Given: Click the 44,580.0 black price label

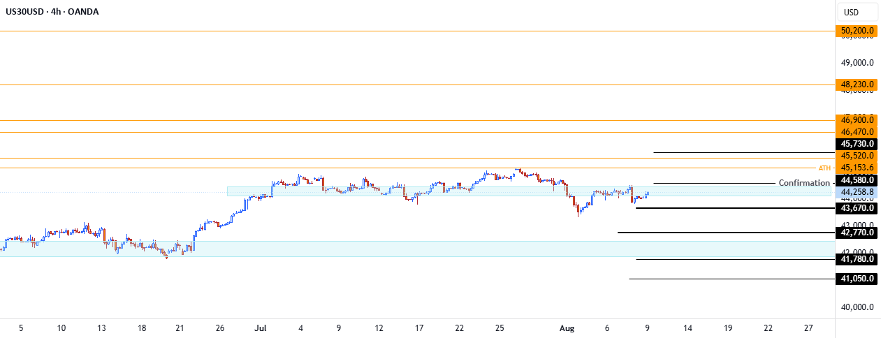Looking at the screenshot, I should (x=857, y=180).
